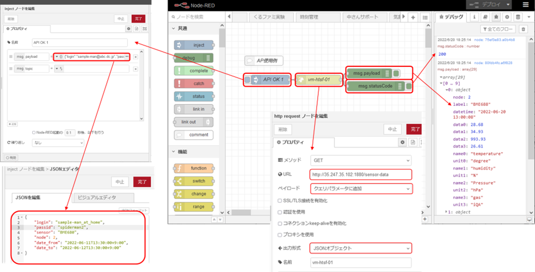Viewport: 535px width, 272px height.
Task: Check the use proxy checkbox
Action: (x=280, y=235)
